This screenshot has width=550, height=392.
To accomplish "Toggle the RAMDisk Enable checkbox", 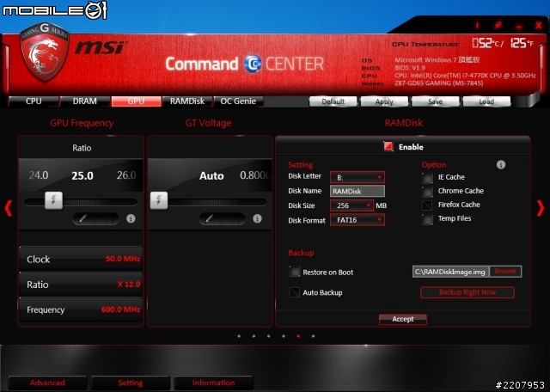I will tap(388, 147).
